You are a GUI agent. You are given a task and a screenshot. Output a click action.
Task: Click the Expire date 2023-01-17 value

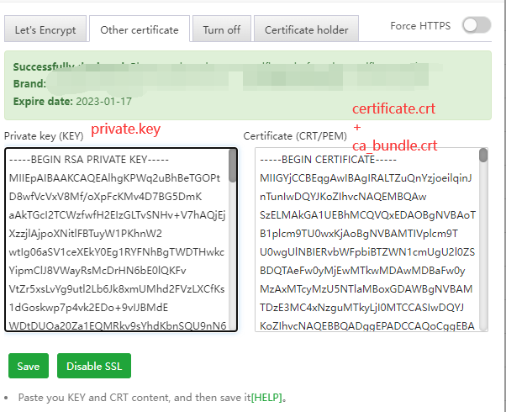coord(103,102)
